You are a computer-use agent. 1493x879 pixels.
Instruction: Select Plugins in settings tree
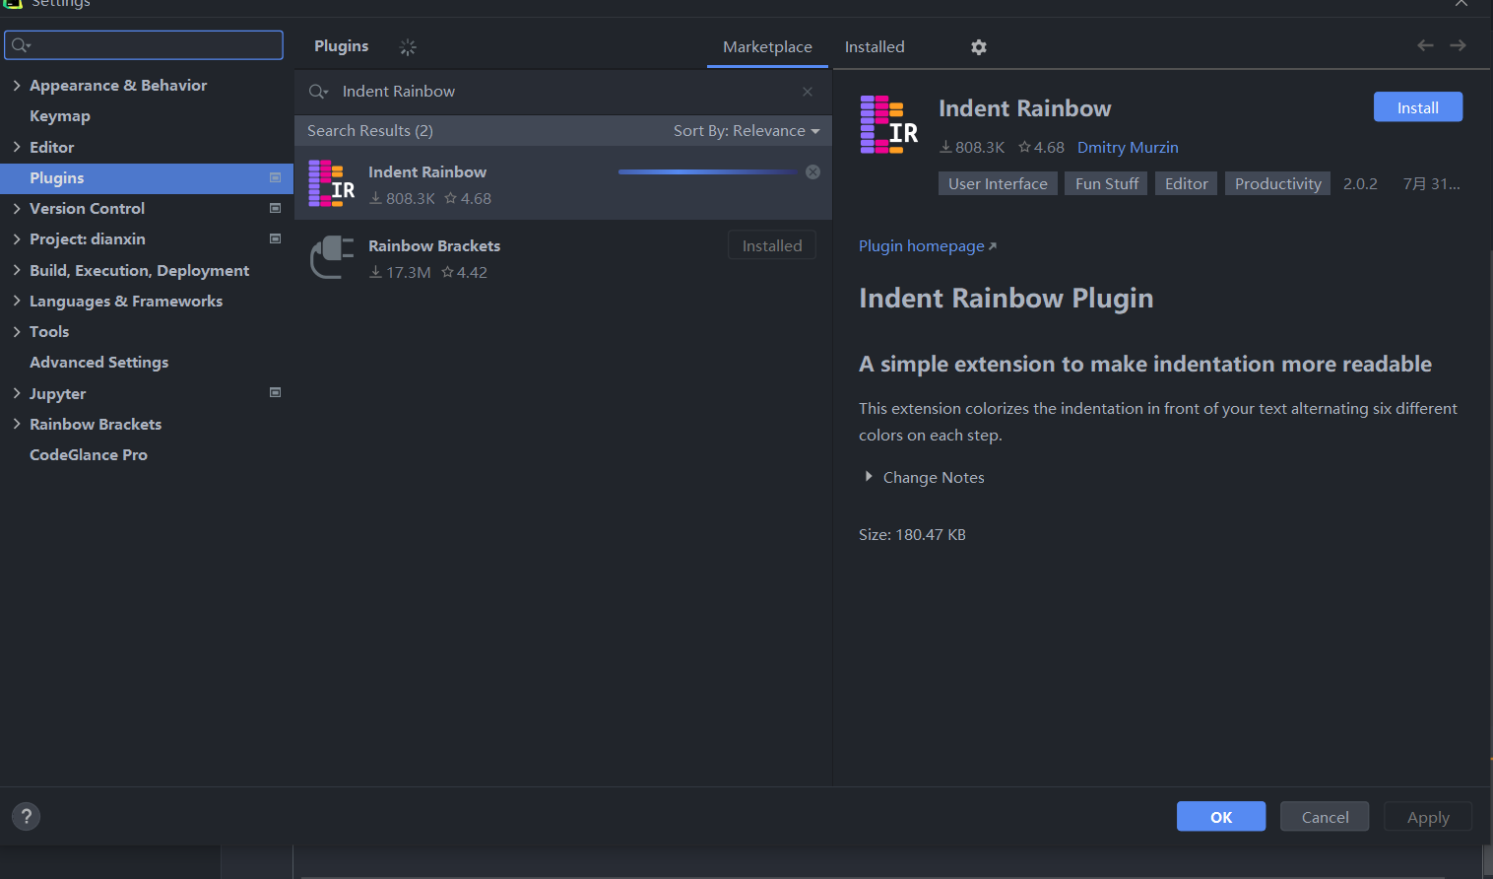(x=147, y=178)
